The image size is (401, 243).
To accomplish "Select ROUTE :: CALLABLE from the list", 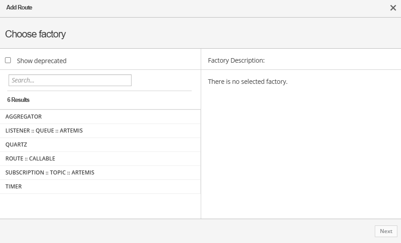I will click(x=30, y=159).
